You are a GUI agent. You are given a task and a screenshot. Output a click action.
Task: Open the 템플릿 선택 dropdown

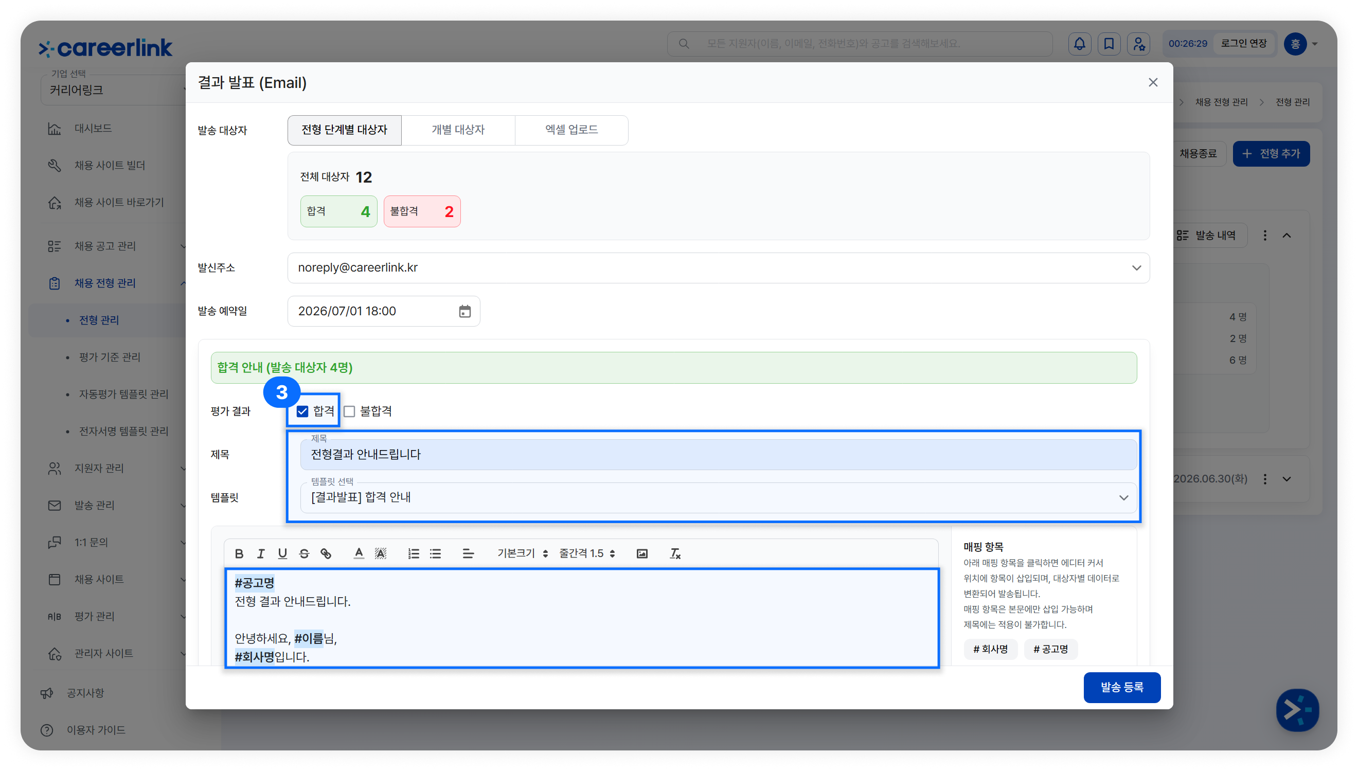tap(719, 498)
